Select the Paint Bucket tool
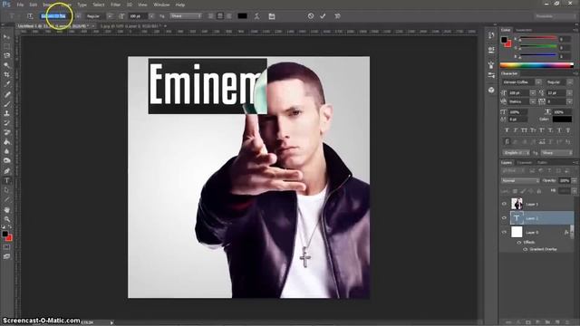Viewport: 580px width, 326px height. click(x=6, y=142)
